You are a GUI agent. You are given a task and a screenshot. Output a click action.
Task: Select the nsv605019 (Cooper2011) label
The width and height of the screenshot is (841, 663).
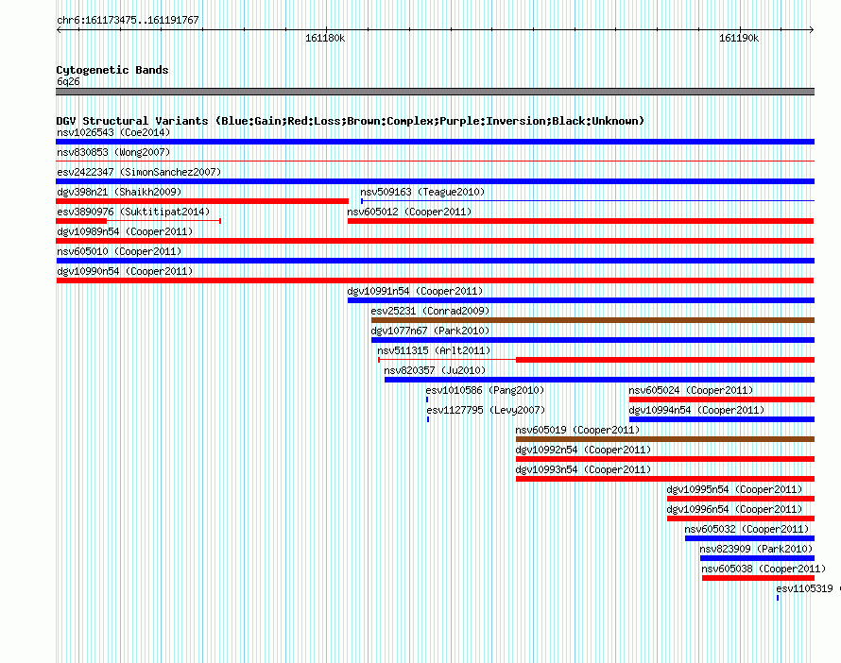(577, 430)
